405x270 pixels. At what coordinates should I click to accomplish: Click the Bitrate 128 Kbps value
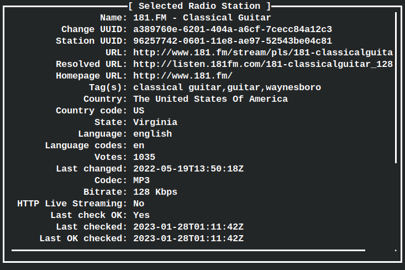coord(155,192)
